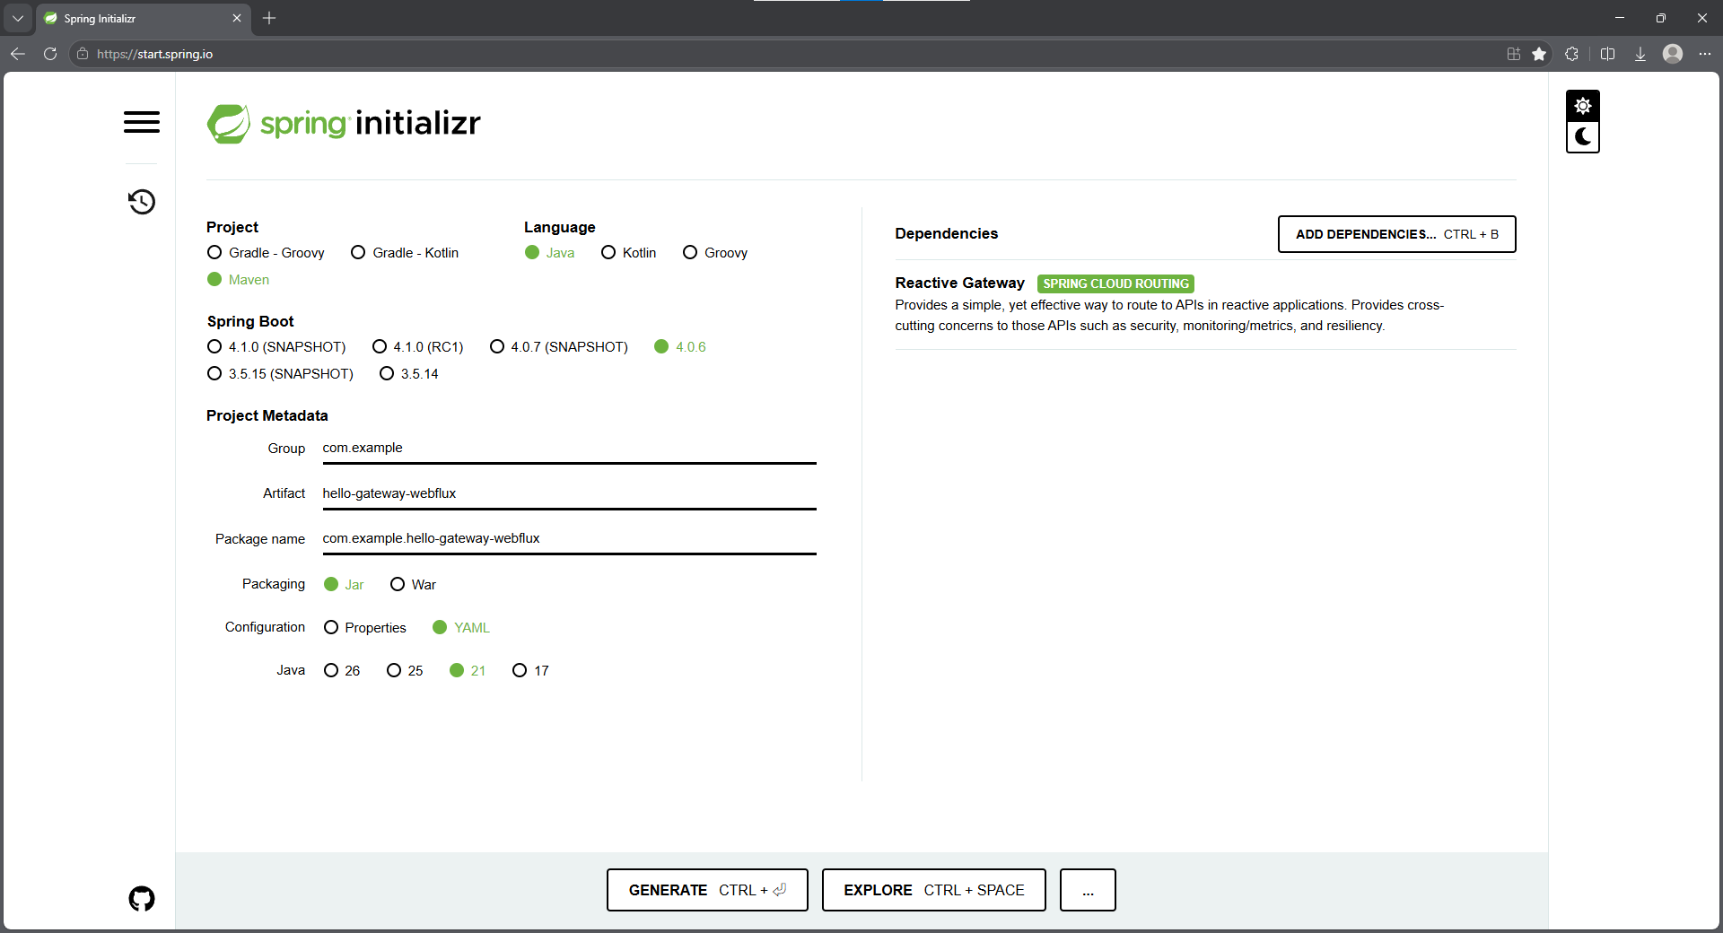Select Java version 21
The height and width of the screenshot is (933, 1723).
point(468,671)
